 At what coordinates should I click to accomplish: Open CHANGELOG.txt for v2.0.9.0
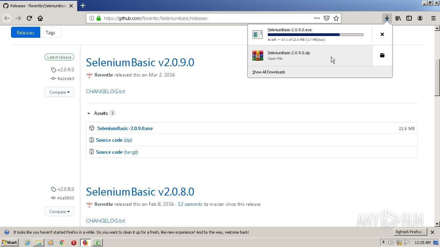(x=105, y=92)
